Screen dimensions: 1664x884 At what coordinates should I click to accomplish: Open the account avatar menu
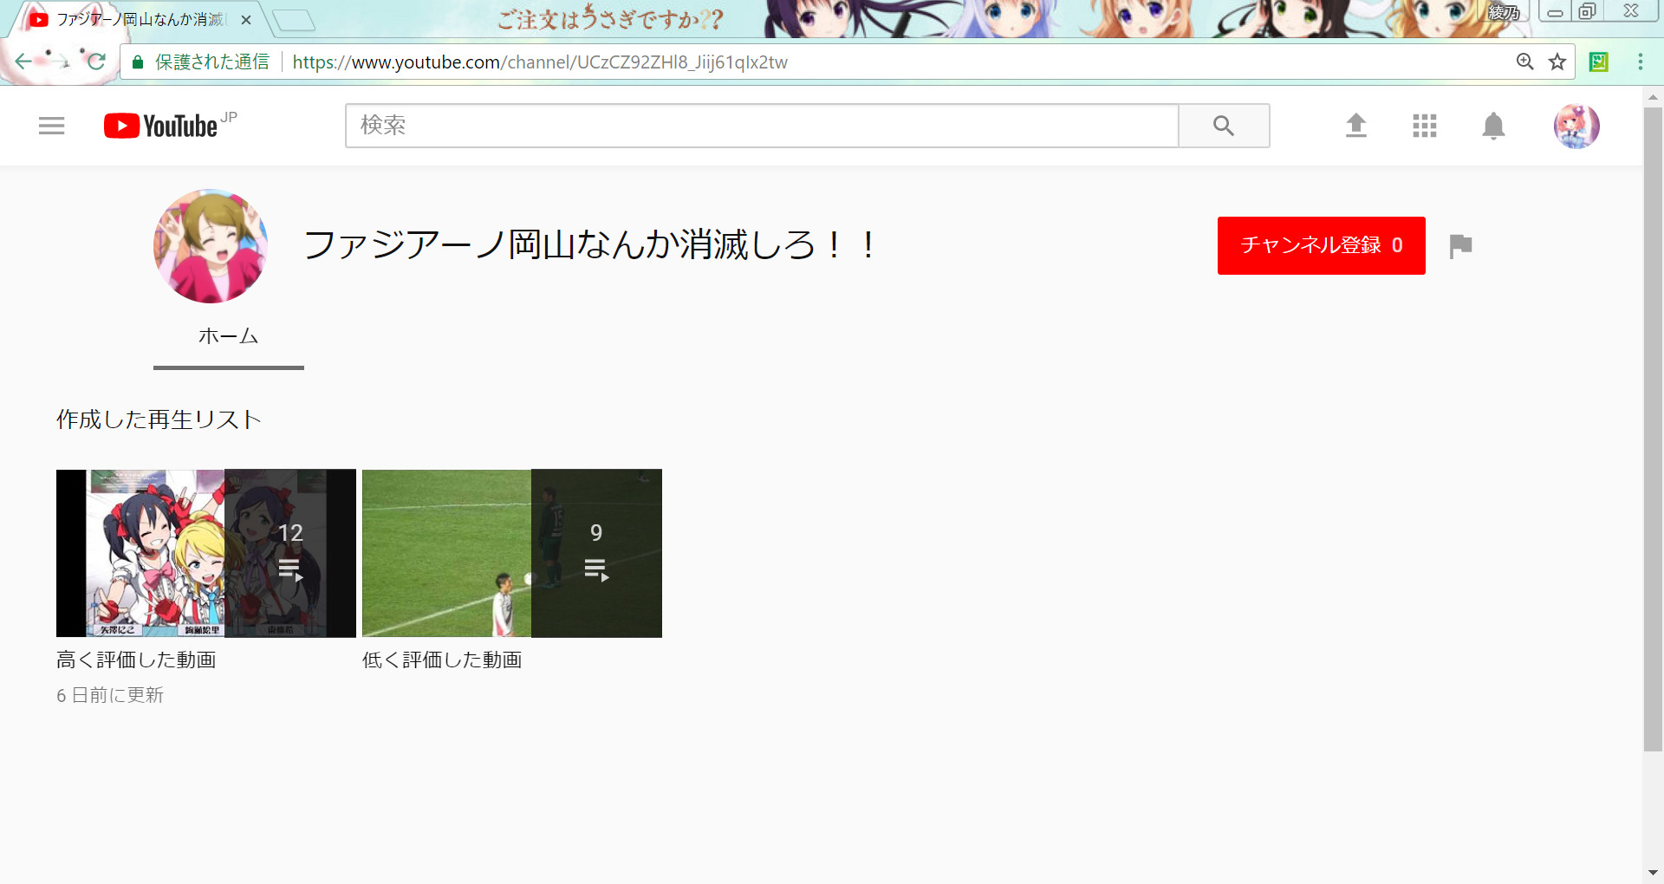[1576, 127]
